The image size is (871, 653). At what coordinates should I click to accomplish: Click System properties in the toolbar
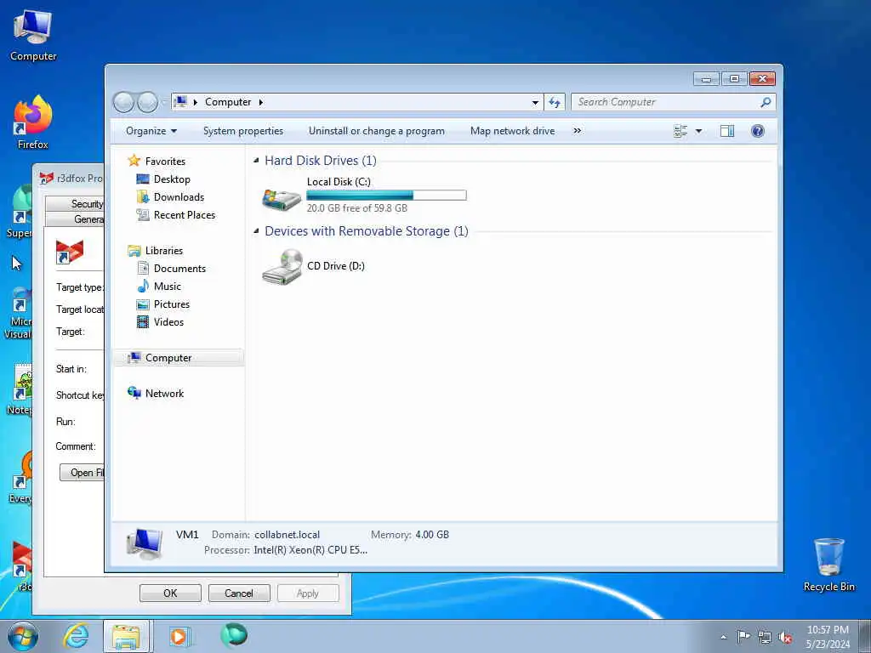click(x=242, y=131)
